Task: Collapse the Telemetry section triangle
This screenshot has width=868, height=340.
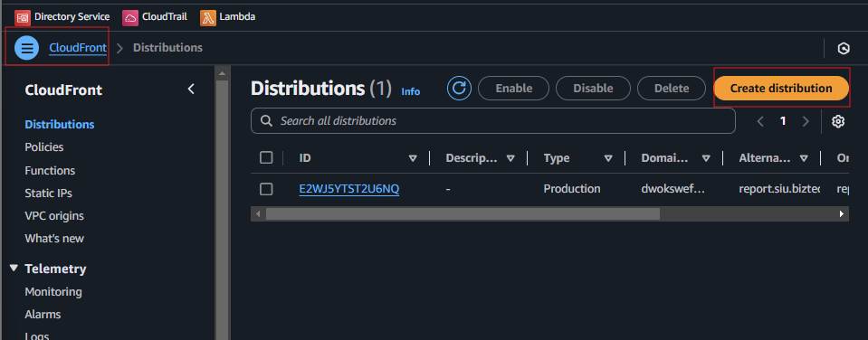Action: pos(14,269)
